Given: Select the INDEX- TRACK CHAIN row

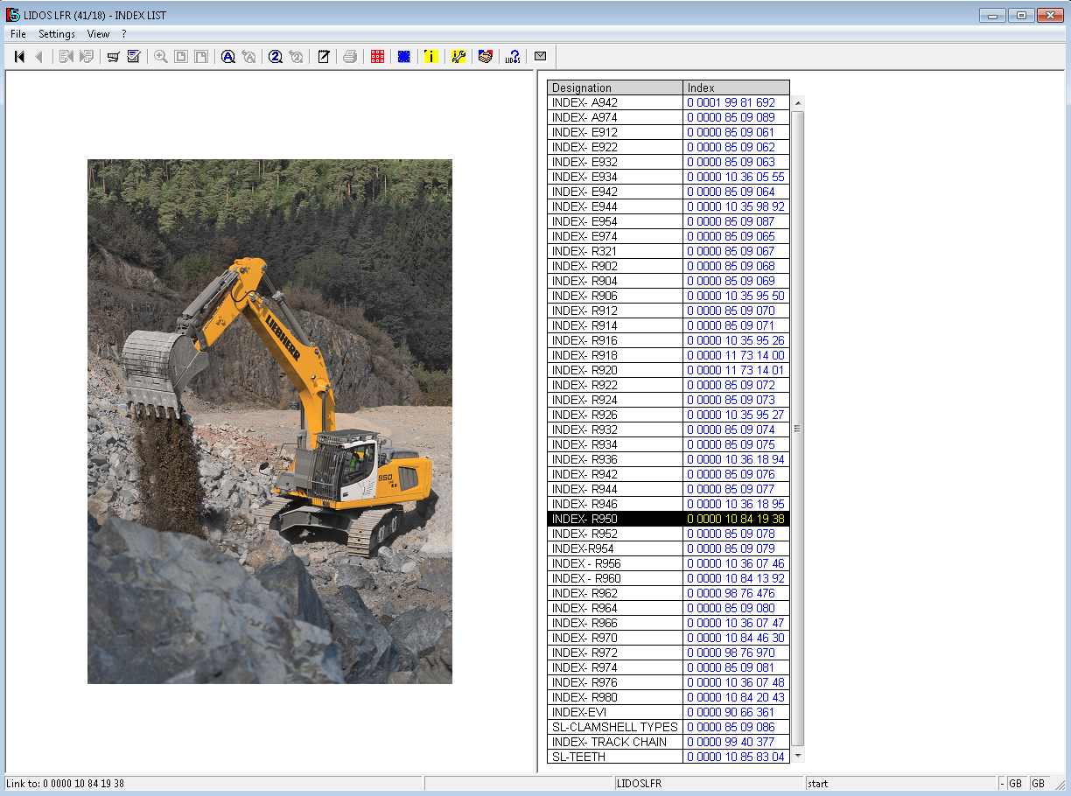Looking at the screenshot, I should coord(668,742).
